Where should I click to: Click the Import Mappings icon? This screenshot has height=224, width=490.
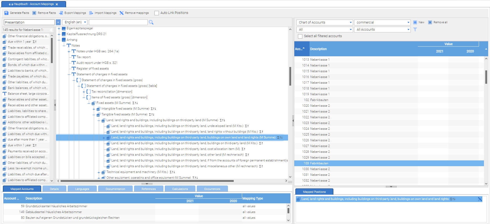point(91,13)
